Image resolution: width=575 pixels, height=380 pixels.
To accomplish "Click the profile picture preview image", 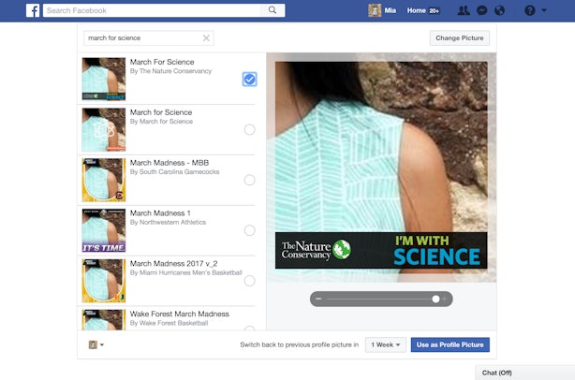I will pos(381,166).
